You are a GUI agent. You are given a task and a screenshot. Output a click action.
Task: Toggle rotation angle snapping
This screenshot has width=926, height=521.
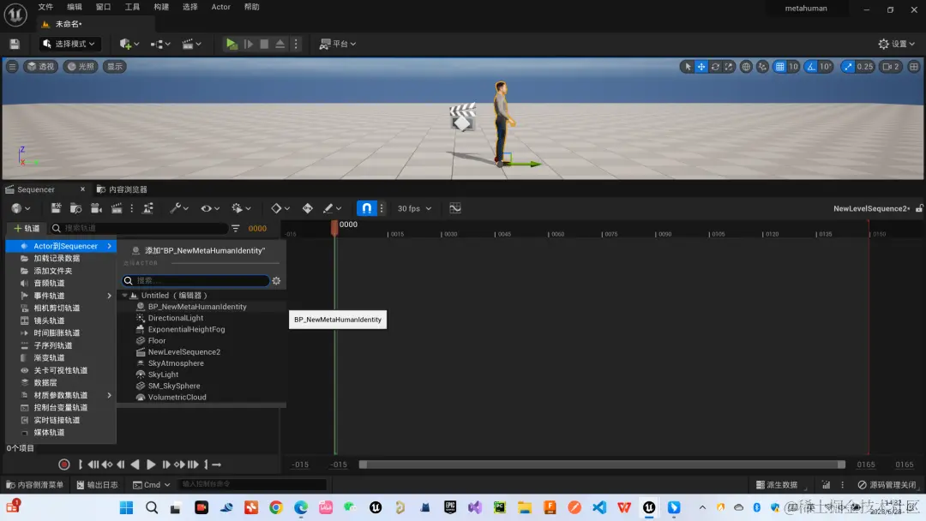coord(811,67)
